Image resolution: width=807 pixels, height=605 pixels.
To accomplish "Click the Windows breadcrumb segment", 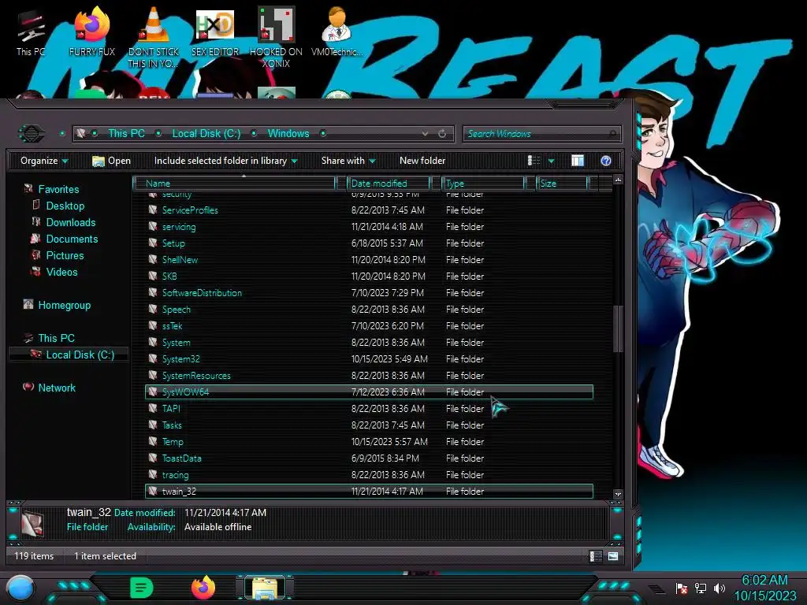I will (x=288, y=134).
